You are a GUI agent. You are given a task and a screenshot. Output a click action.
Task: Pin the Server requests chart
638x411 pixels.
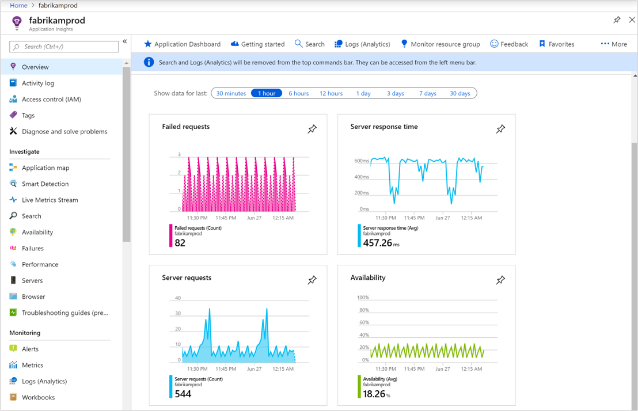click(x=312, y=280)
